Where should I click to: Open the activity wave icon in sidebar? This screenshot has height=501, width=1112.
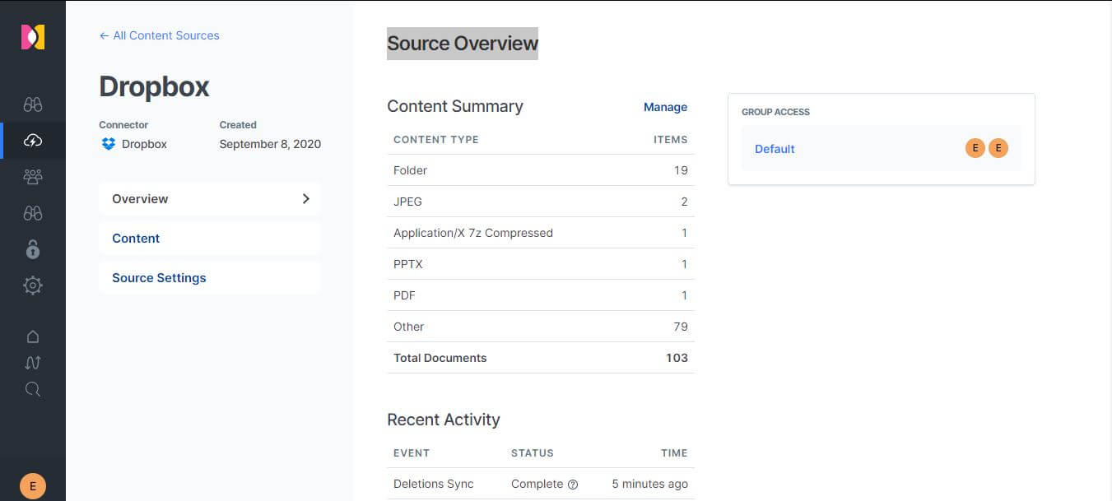tap(32, 362)
